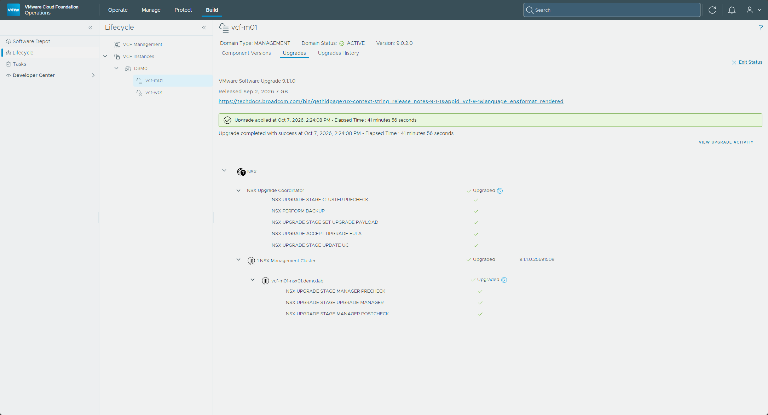Open the Build menu
Image resolution: width=768 pixels, height=415 pixels.
(x=212, y=10)
